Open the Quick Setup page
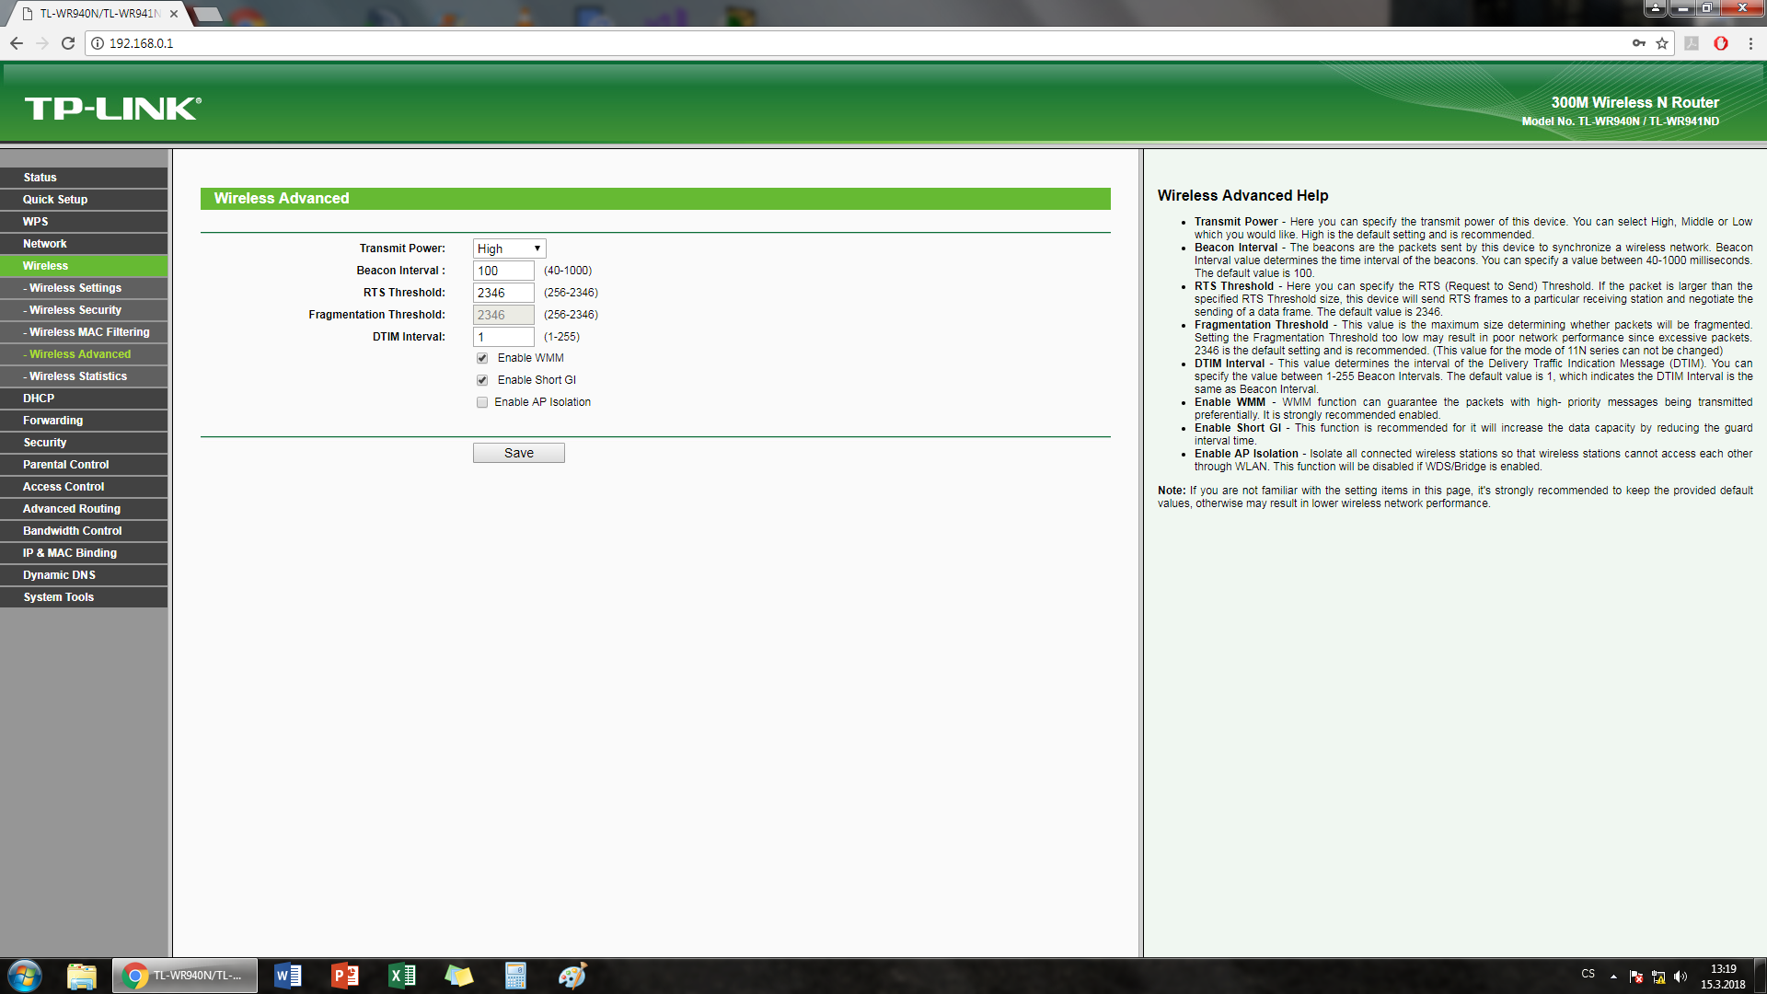The image size is (1767, 994). click(55, 200)
